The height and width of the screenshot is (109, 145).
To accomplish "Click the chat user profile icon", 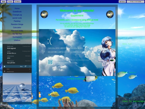I will pyautogui.click(x=5, y=66).
